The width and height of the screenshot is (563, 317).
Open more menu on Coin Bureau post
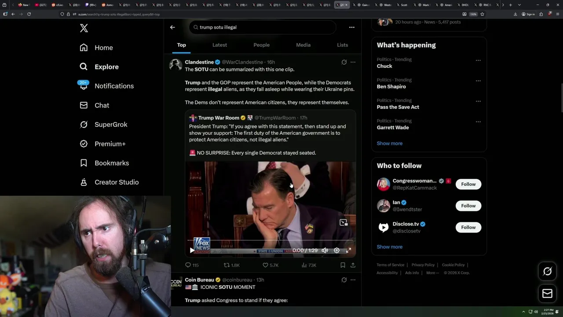353,280
